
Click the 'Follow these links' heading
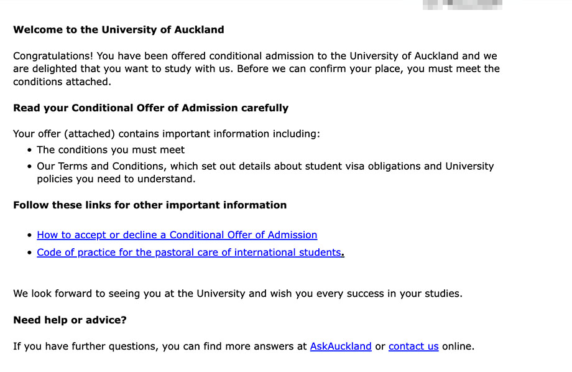point(150,205)
